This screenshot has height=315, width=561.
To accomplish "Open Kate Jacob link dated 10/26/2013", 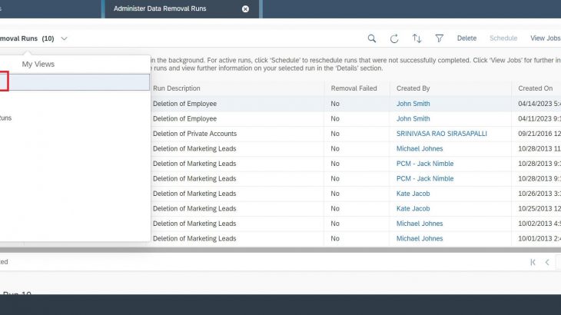I will tap(413, 194).
